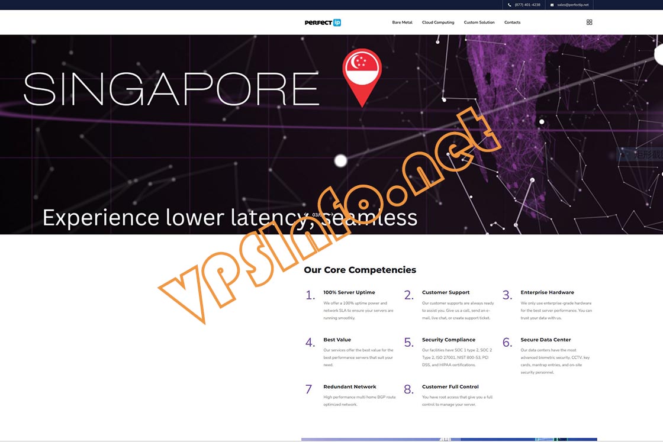Viewport: 663px width, 442px height.
Task: Click the phone icon in top bar
Action: tap(510, 5)
